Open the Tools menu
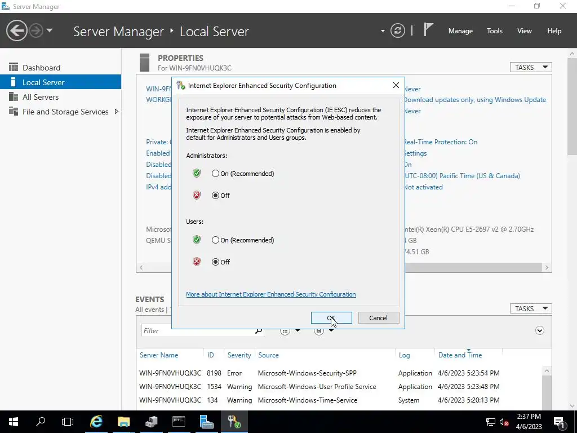Viewport: 577px width, 433px height. point(494,31)
